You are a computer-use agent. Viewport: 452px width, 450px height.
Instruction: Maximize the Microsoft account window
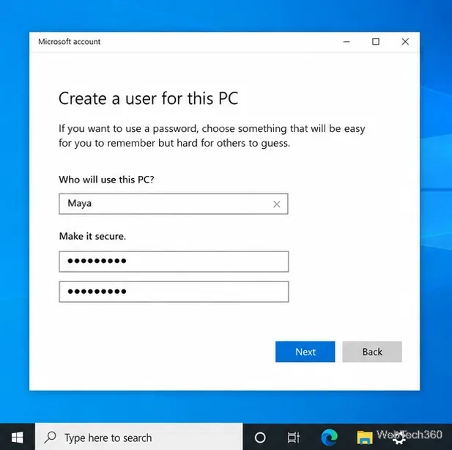[x=376, y=42]
